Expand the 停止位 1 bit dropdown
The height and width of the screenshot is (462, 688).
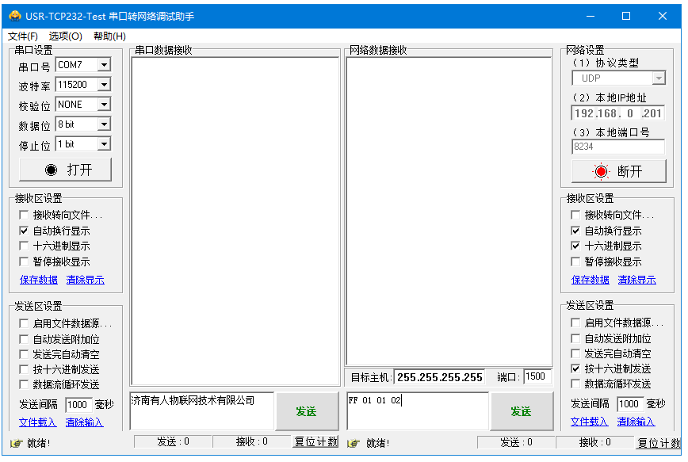pos(104,144)
